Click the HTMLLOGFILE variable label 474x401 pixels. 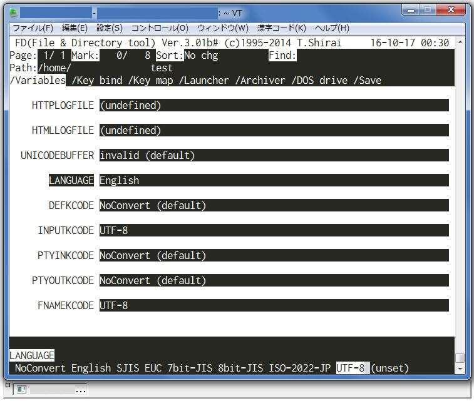pos(63,131)
